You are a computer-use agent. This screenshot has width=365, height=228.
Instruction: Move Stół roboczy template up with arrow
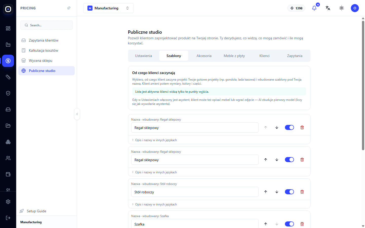(266, 192)
